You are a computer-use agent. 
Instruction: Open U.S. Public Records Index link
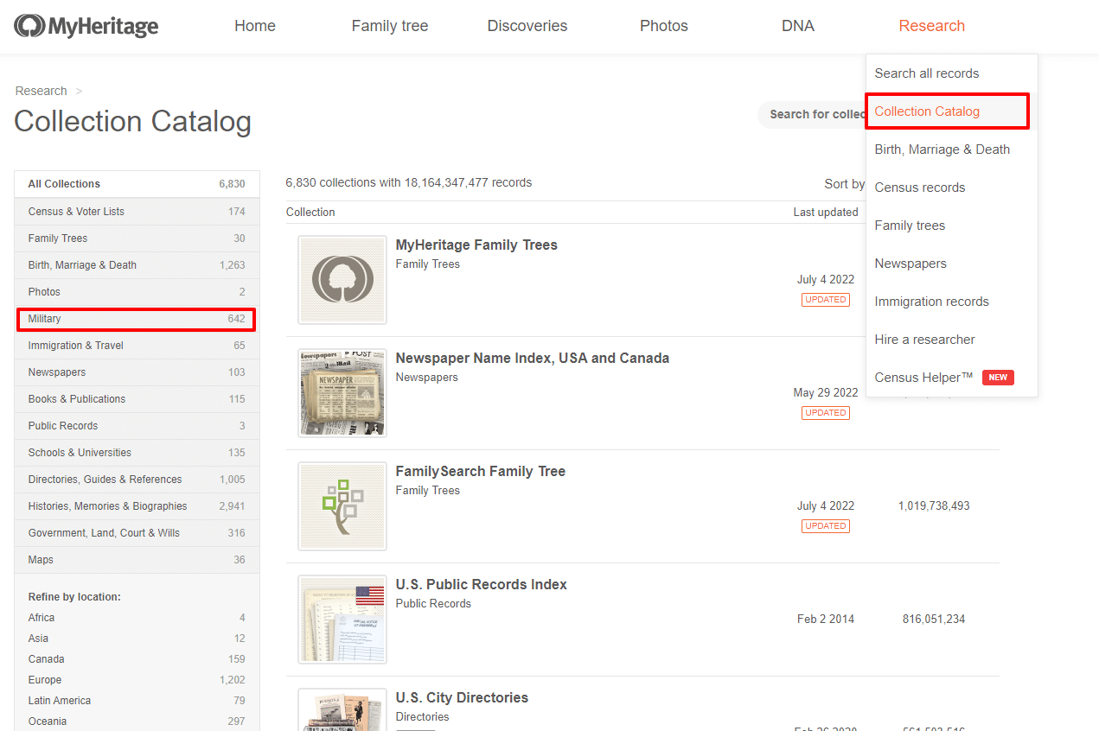click(482, 585)
